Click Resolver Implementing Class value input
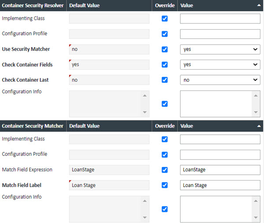This screenshot has height=223, width=264. pos(220,19)
